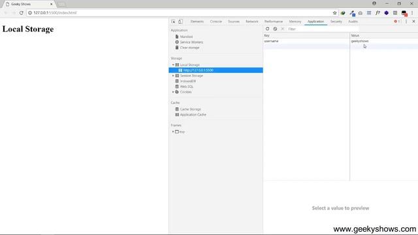Click the green globe extension icon

pos(343,13)
